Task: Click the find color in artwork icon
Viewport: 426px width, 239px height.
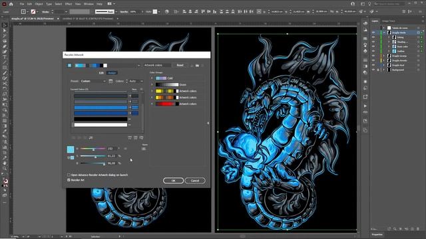Action: tap(141, 137)
